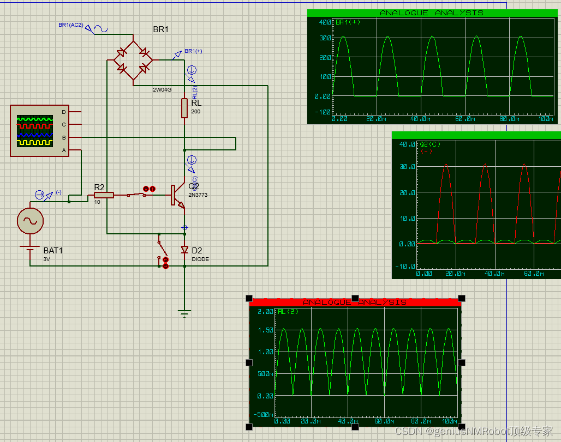Click oscilloscope channel D pin
561x442 pixels.
[x=75, y=112]
